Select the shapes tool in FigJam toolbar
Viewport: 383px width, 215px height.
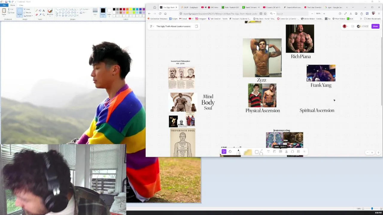click(x=258, y=152)
